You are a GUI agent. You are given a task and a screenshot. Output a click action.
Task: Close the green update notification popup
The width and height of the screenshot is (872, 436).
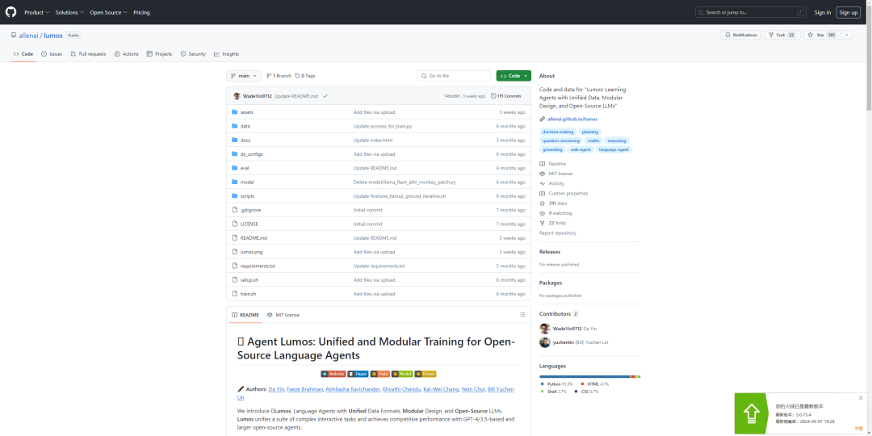pos(861,398)
